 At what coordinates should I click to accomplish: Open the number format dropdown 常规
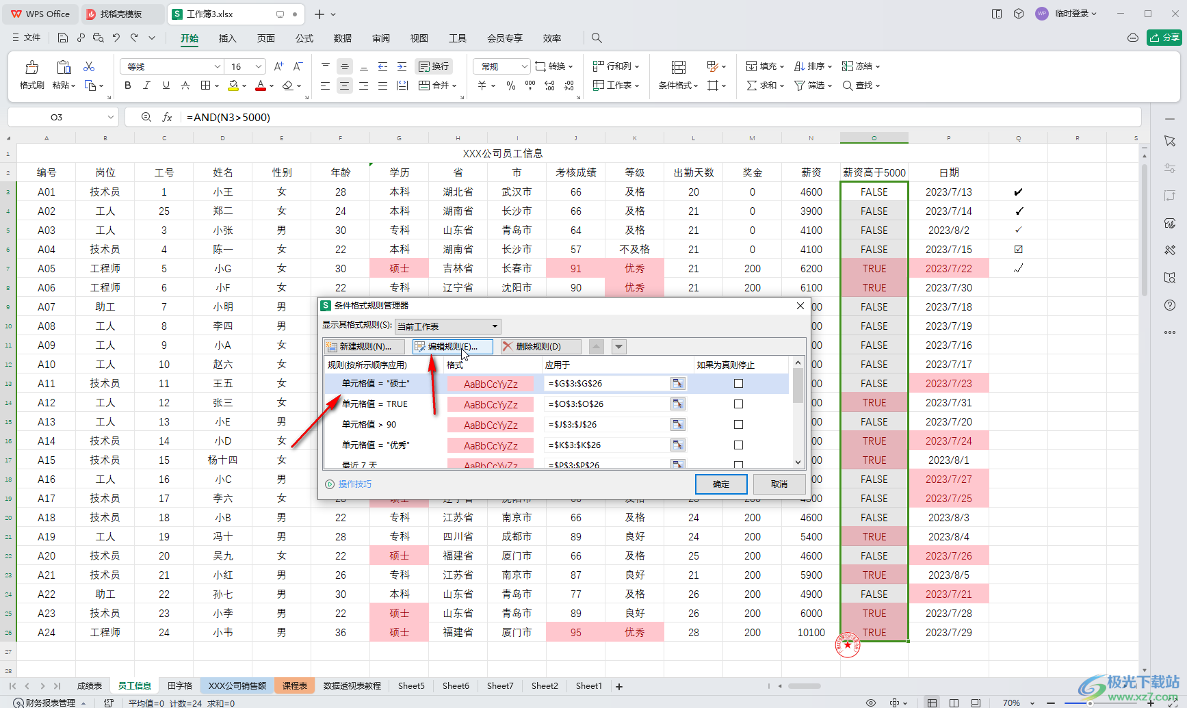pos(525,66)
